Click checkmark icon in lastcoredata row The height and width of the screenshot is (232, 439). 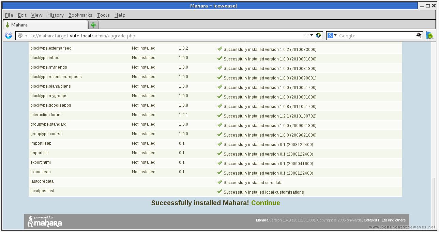219,182
